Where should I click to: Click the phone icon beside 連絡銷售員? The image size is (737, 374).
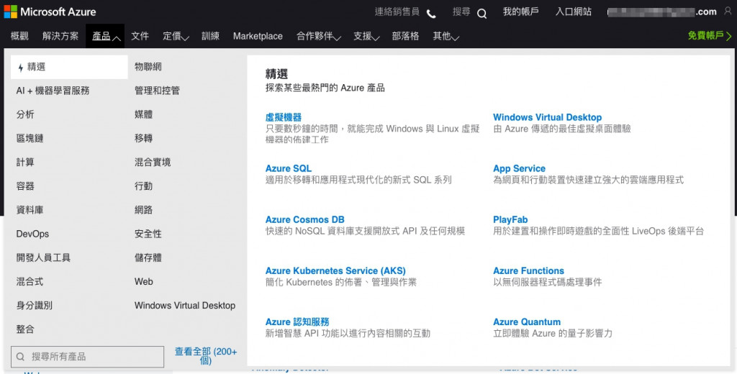coord(431,14)
